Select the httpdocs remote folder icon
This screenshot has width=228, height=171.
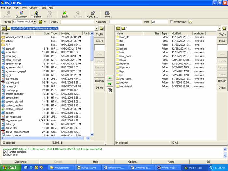[x=118, y=64]
